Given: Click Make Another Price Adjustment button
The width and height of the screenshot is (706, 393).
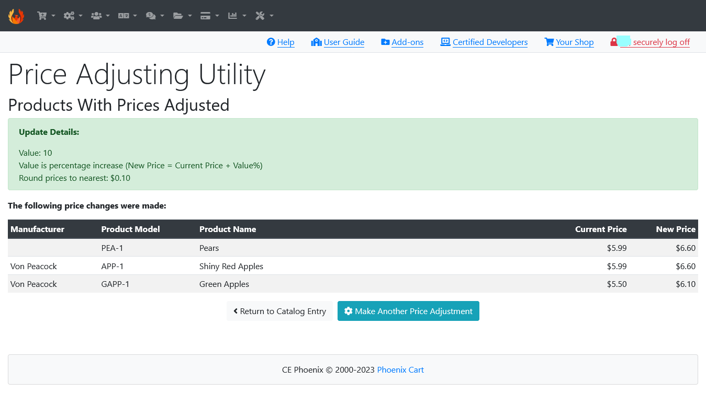Looking at the screenshot, I should [x=408, y=311].
